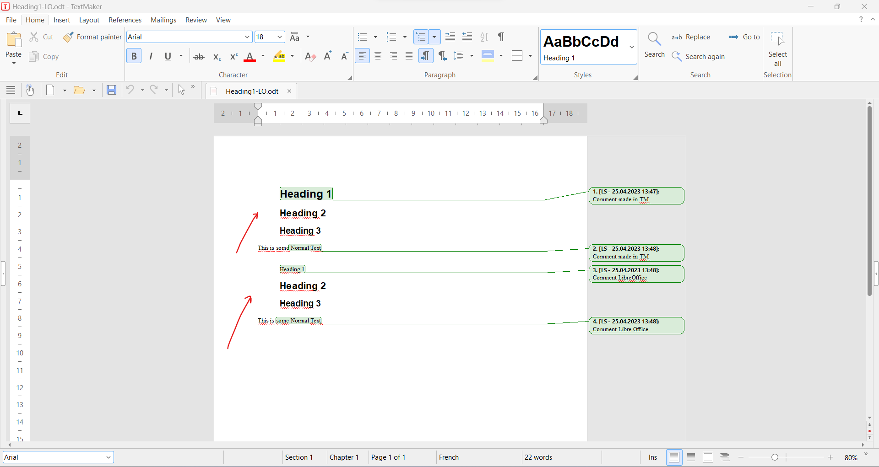This screenshot has width=879, height=467.
Task: Expand the font size 18 dropdown
Action: click(279, 37)
